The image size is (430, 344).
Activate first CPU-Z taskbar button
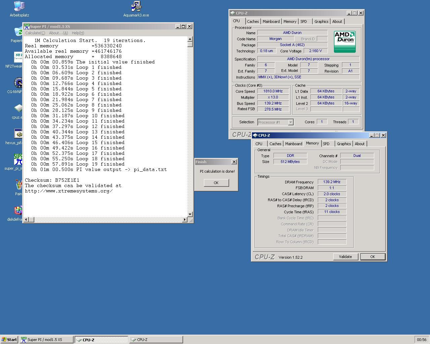click(101, 340)
